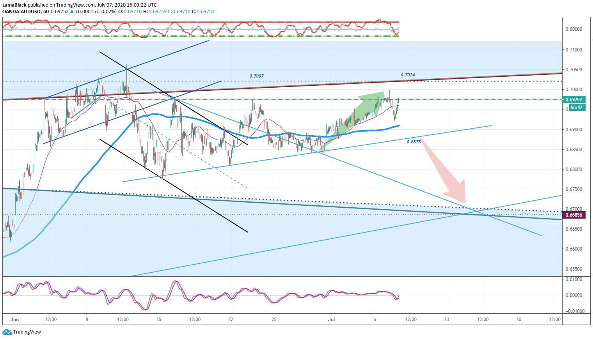
Task: Click the 0.66500 price axis label
Action: coord(573,229)
